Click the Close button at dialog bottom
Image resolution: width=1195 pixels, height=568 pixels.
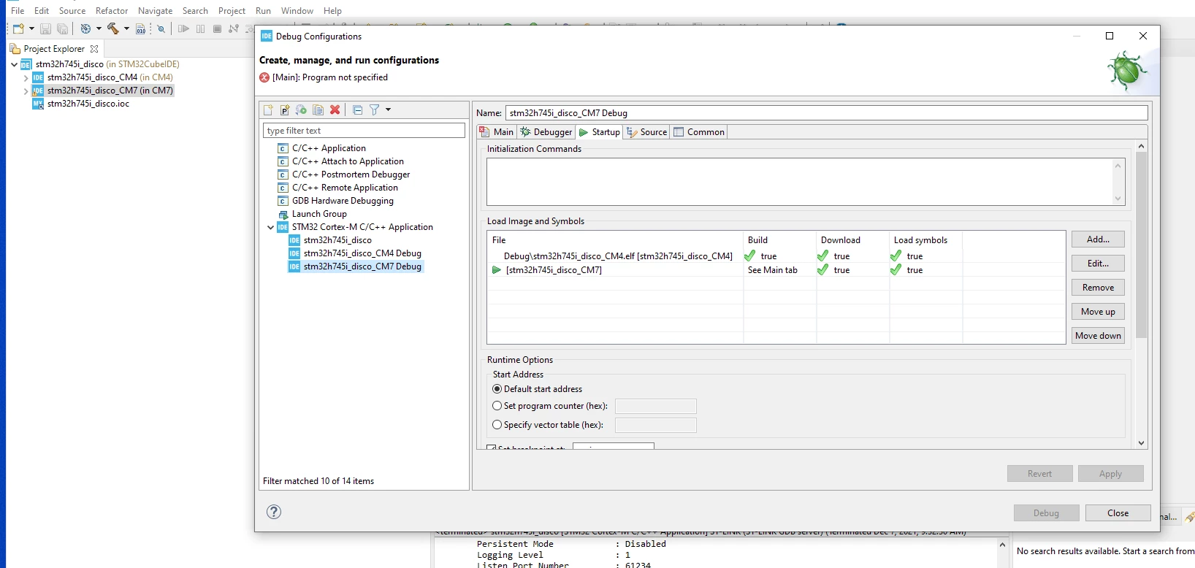pos(1118,513)
